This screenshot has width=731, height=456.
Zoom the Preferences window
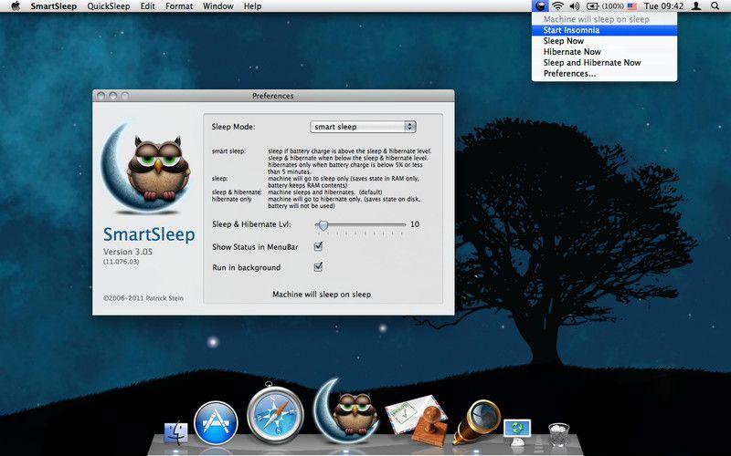[x=125, y=96]
